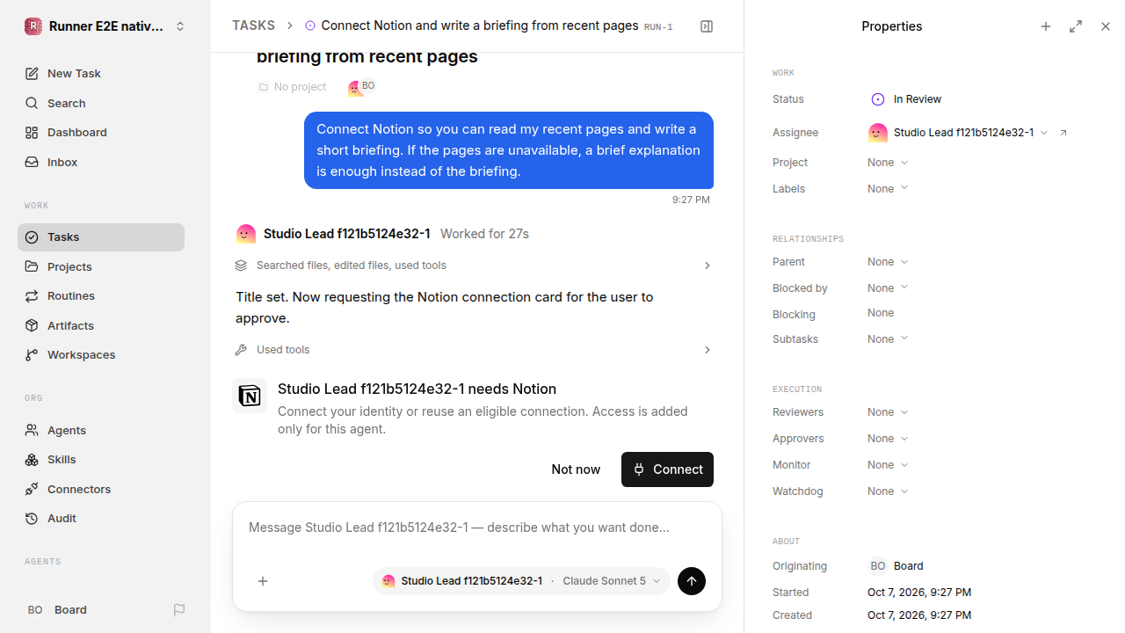Open the agent and model selector dropdown

point(522,581)
